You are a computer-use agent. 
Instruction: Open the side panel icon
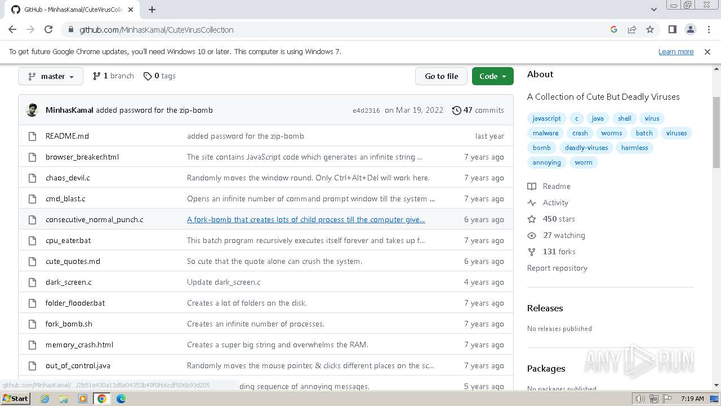click(x=673, y=29)
